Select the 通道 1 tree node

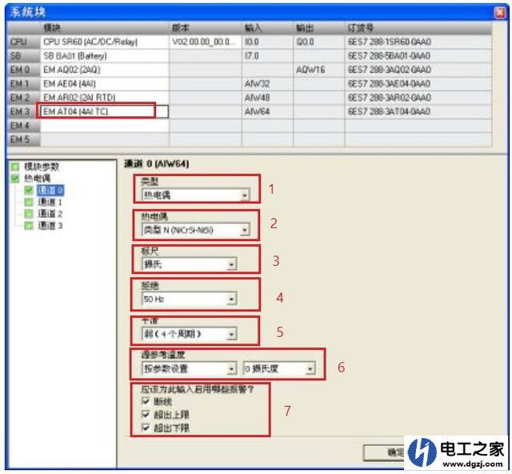tap(49, 203)
